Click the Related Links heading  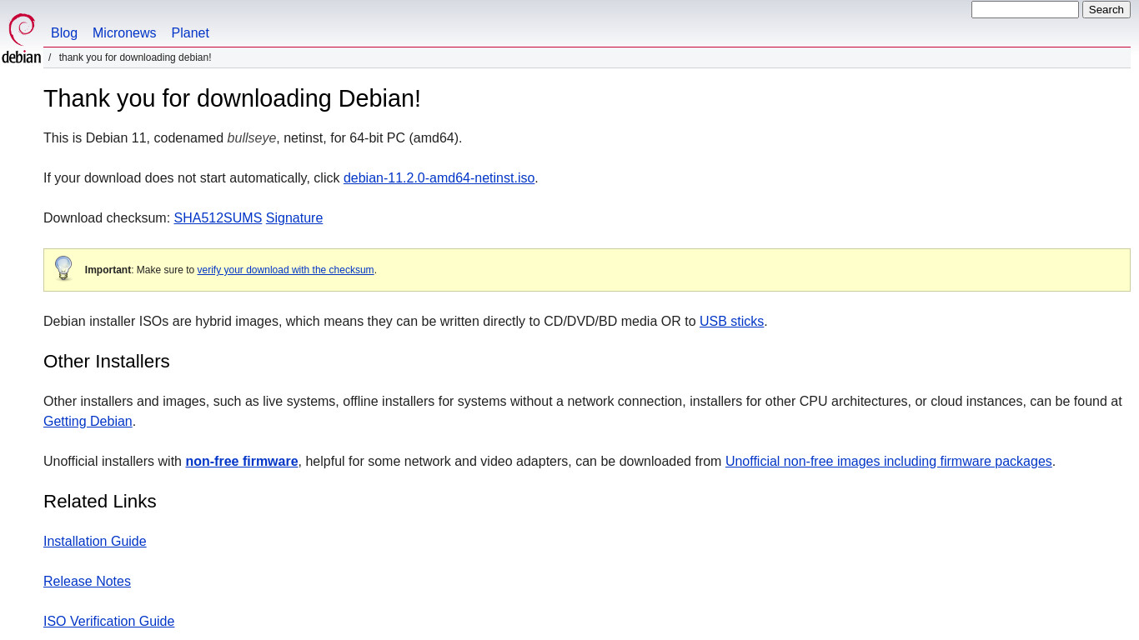pos(100,502)
